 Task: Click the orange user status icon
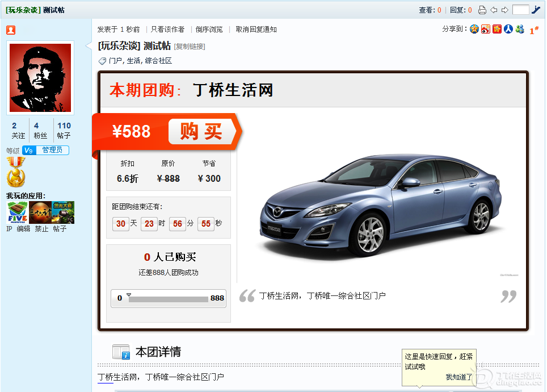click(11, 30)
